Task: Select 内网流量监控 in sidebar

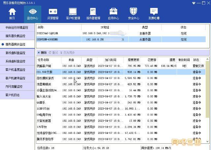Action: click(x=17, y=87)
